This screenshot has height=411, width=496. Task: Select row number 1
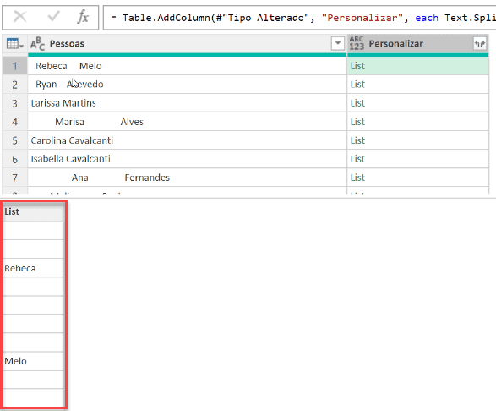point(14,66)
